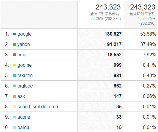Open the google source link
The height and width of the screenshot is (132, 158).
(x=25, y=34)
